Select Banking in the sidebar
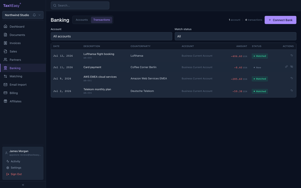 [23, 68]
